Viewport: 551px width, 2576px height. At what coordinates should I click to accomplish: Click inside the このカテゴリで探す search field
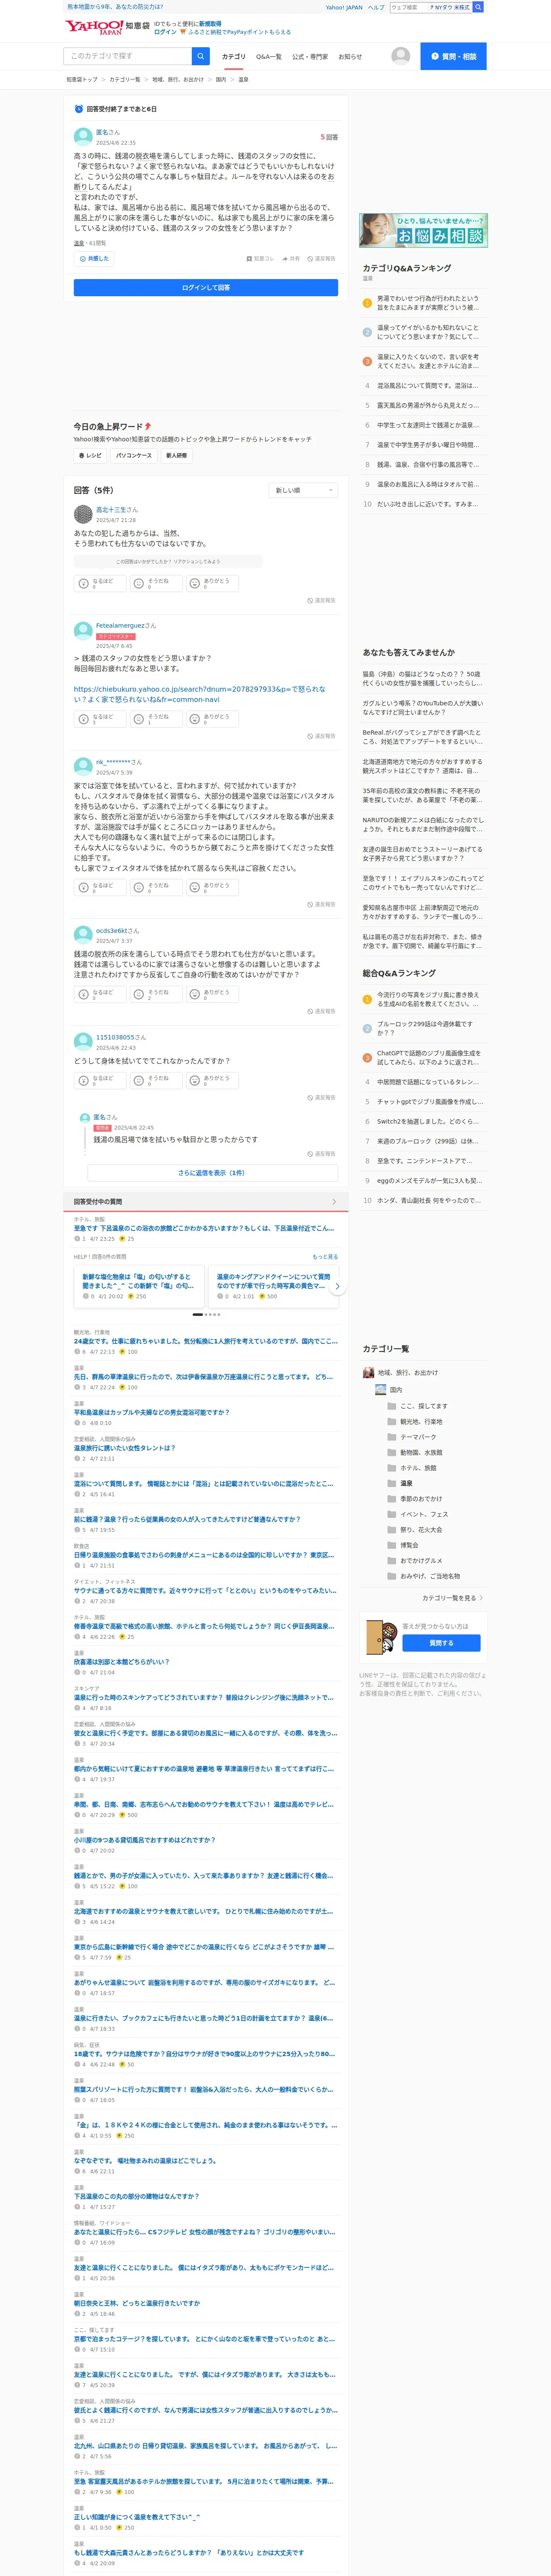point(128,56)
